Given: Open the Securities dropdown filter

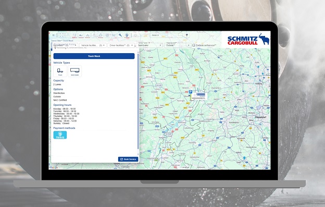Looking at the screenshot, I should coord(65,45).
